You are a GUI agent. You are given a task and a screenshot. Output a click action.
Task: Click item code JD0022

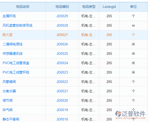[x=62, y=82]
